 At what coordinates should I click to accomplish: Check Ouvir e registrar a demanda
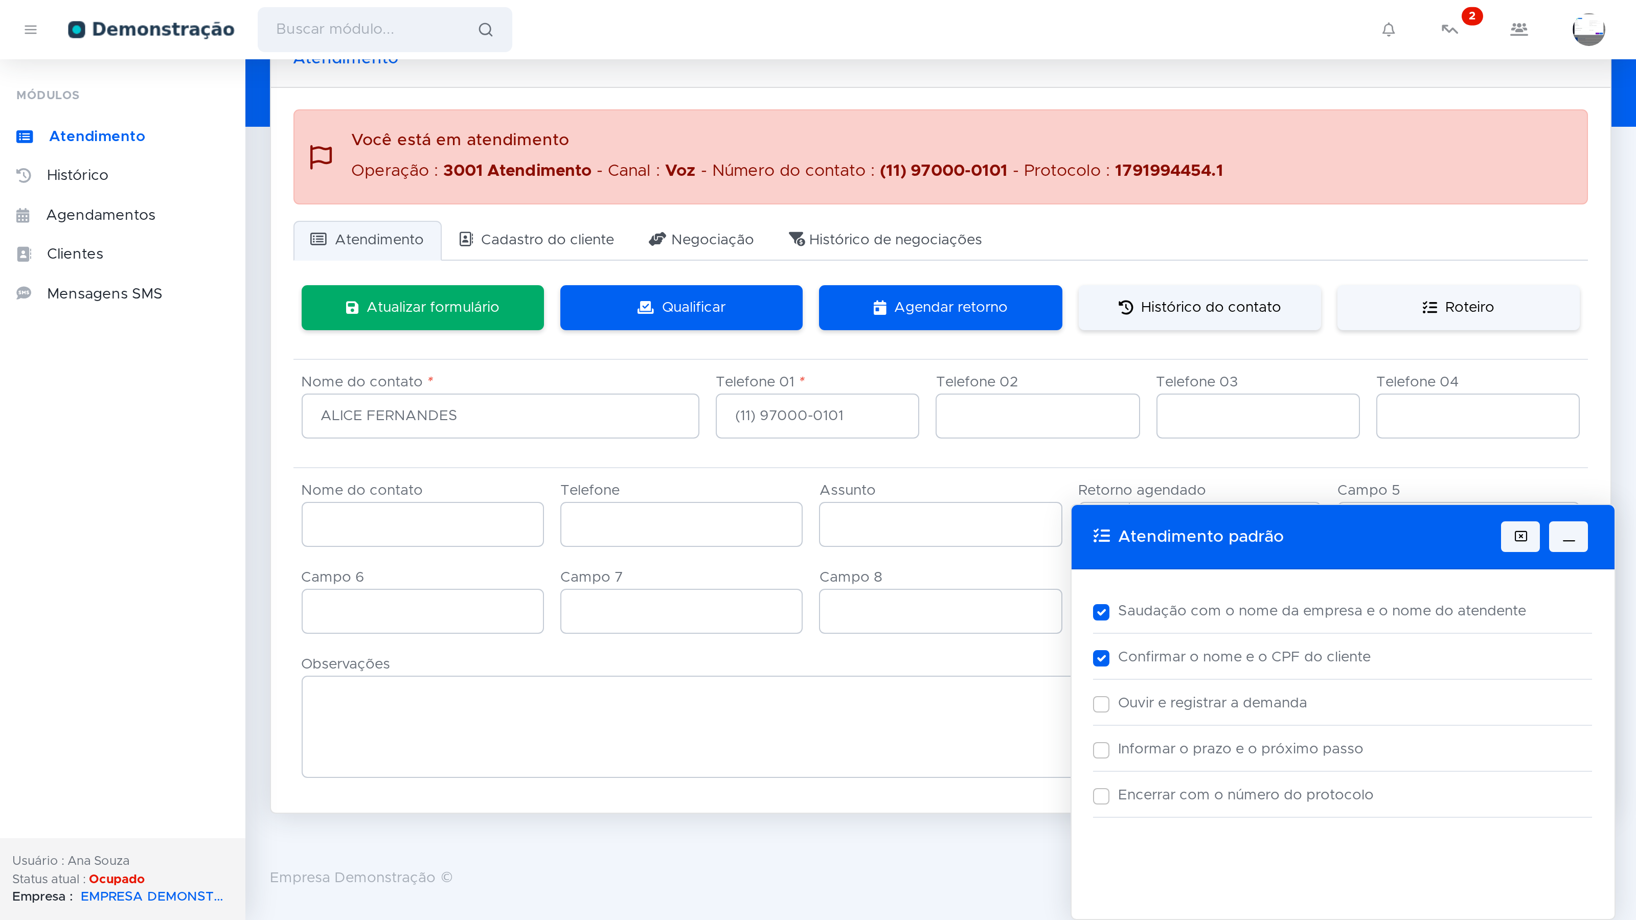click(x=1101, y=704)
